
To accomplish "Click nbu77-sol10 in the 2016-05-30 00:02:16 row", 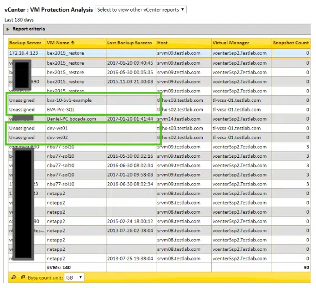I will coord(60,156).
